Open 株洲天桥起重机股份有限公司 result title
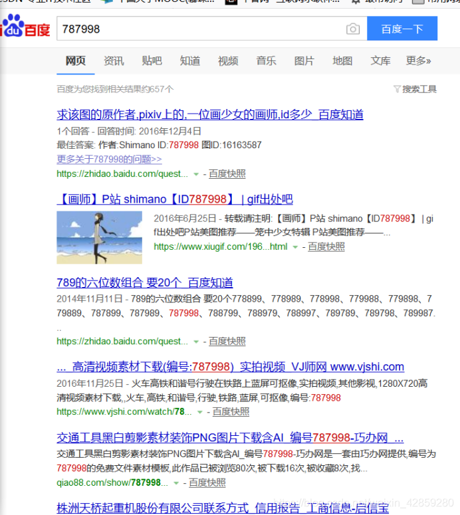The image size is (460, 515). [223, 508]
